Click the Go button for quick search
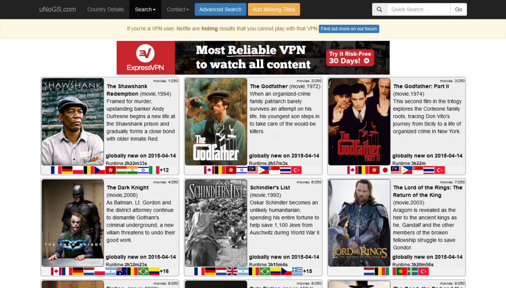 [459, 9]
